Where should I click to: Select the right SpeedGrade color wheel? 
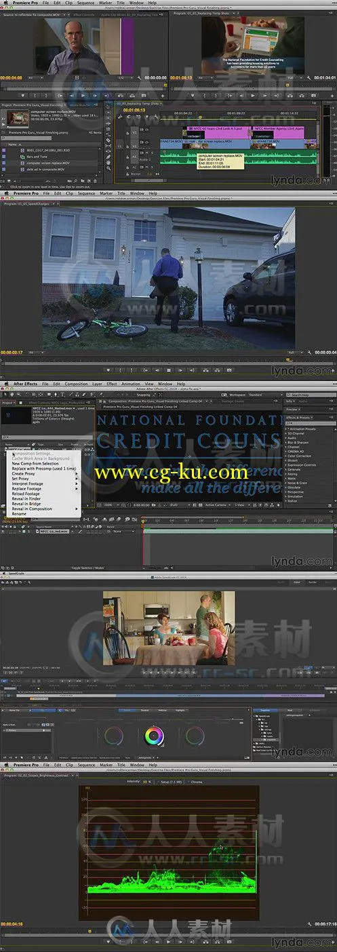(194, 735)
